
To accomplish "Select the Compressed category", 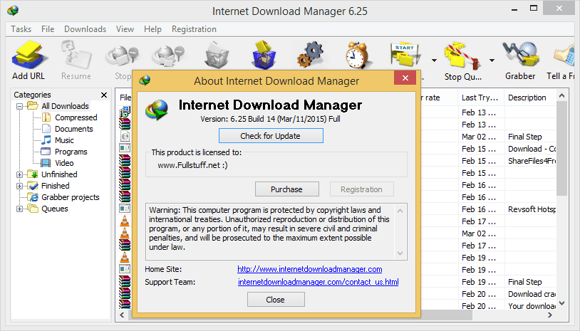I will point(76,117).
